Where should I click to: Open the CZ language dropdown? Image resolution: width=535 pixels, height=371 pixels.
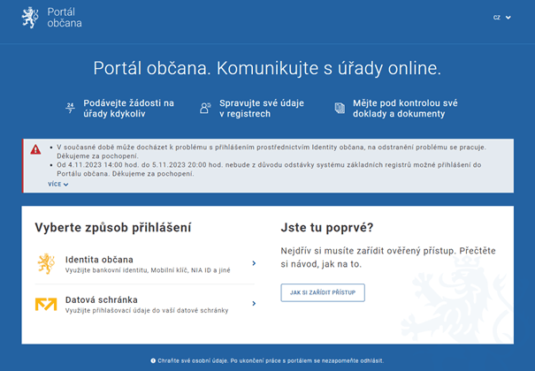coord(502,18)
